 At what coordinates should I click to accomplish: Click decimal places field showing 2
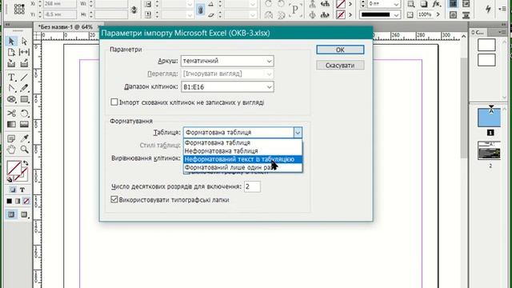[252, 186]
